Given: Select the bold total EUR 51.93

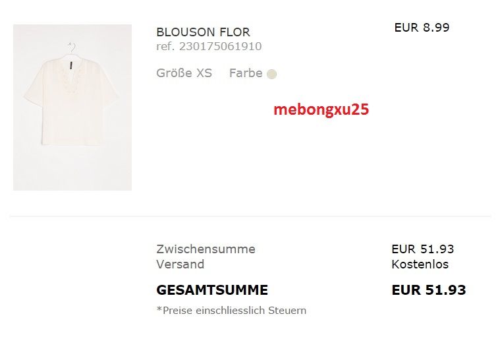Looking at the screenshot, I should pos(428,290).
